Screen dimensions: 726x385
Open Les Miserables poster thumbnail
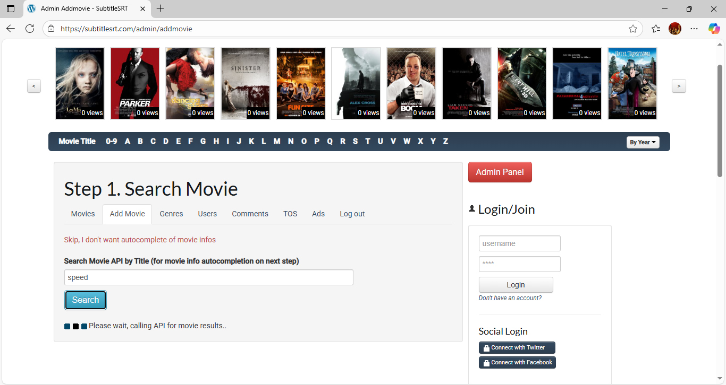click(x=80, y=83)
